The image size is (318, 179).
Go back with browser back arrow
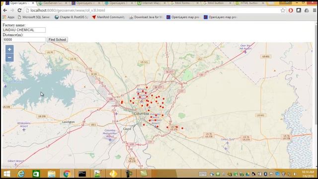pos(5,10)
